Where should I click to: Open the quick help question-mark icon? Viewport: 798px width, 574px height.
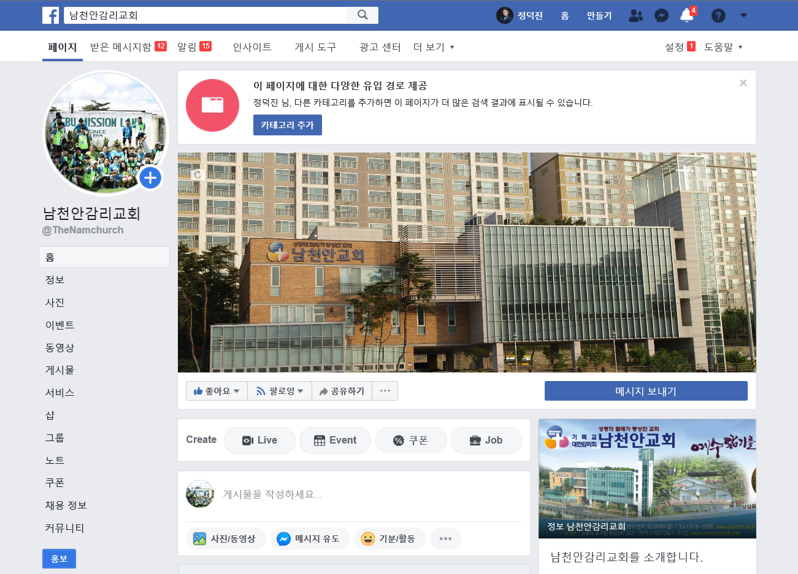point(718,15)
